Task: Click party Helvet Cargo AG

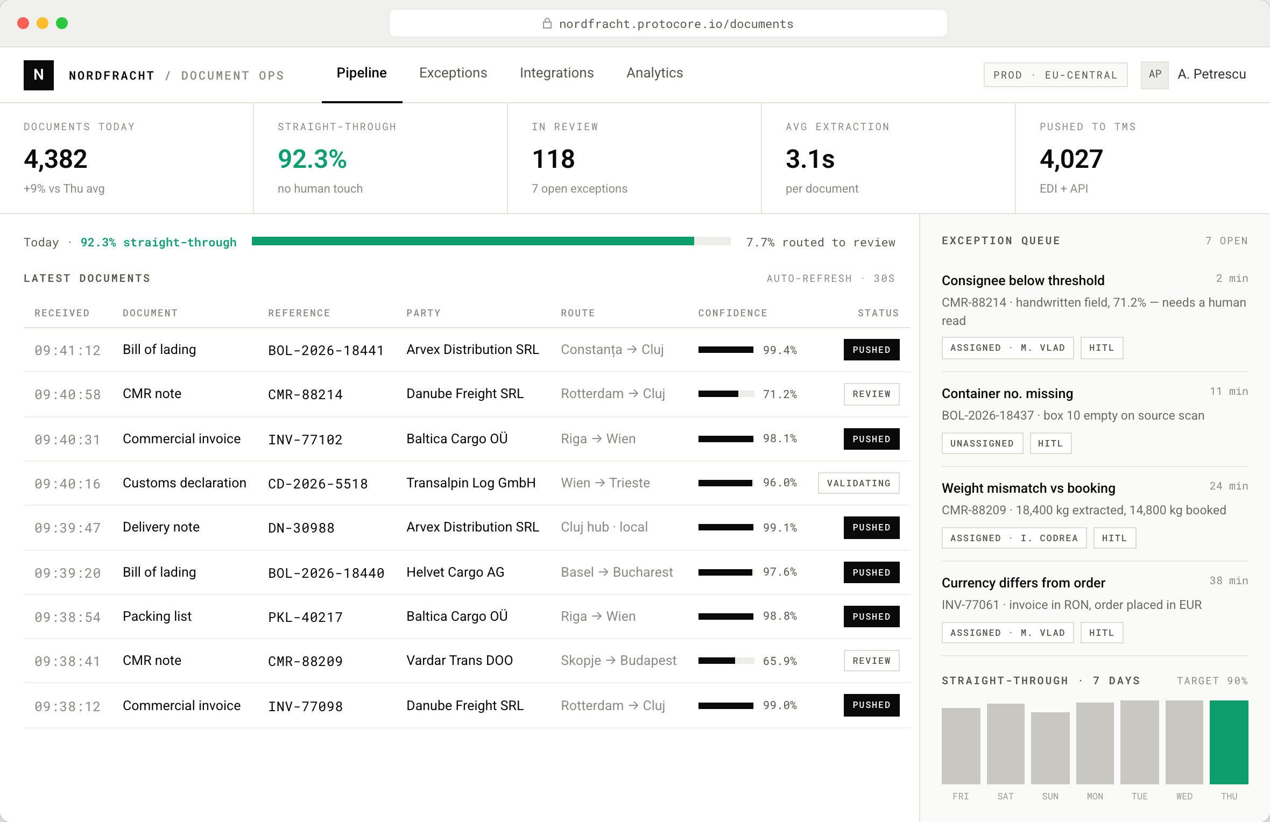Action: click(x=455, y=572)
